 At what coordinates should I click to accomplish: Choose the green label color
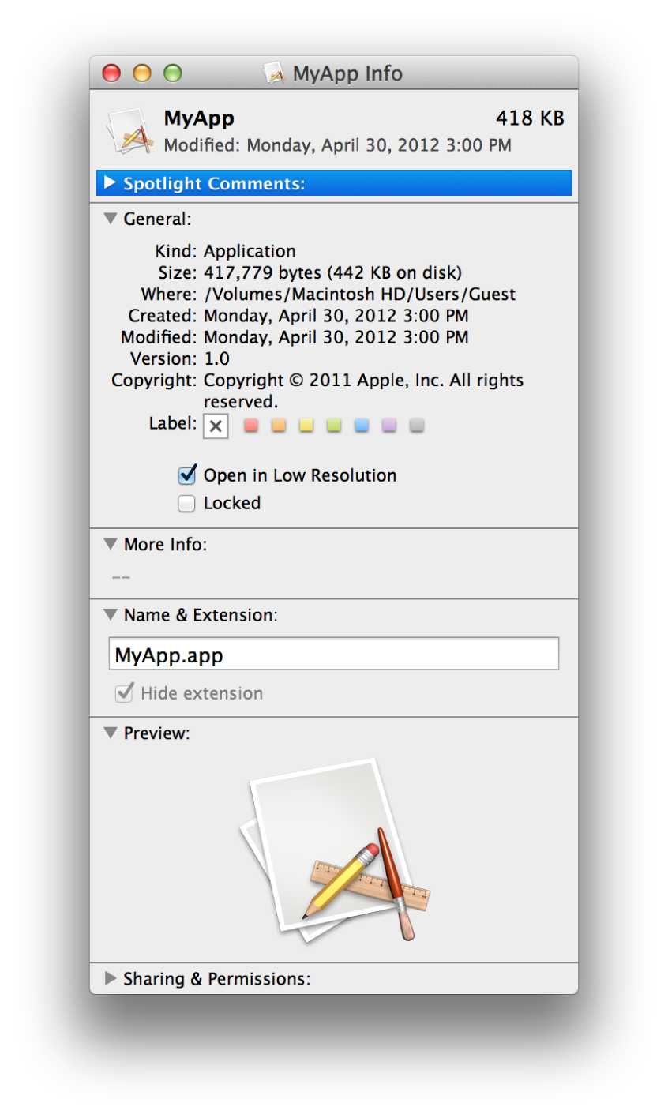click(x=334, y=426)
